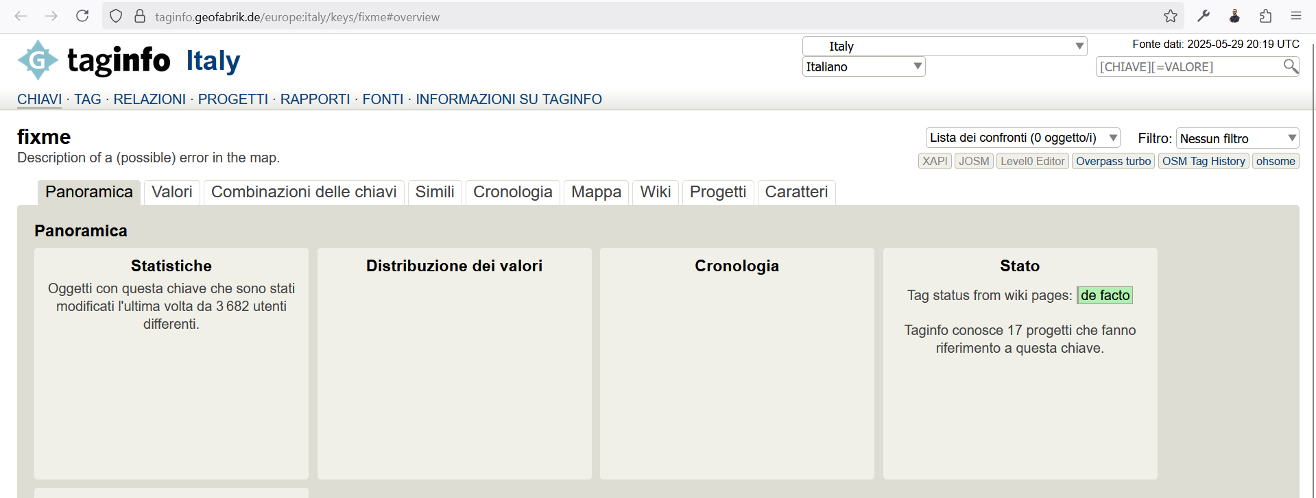Open INFORMAZIONI SU TAGINFO page
Screen dimensions: 1316x498
click(509, 99)
